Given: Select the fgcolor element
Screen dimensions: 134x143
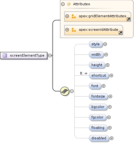Looking at the screenshot, I should 98,117.
